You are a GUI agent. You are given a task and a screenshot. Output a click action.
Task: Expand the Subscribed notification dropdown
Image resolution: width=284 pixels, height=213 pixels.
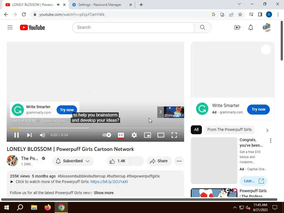click(x=73, y=161)
